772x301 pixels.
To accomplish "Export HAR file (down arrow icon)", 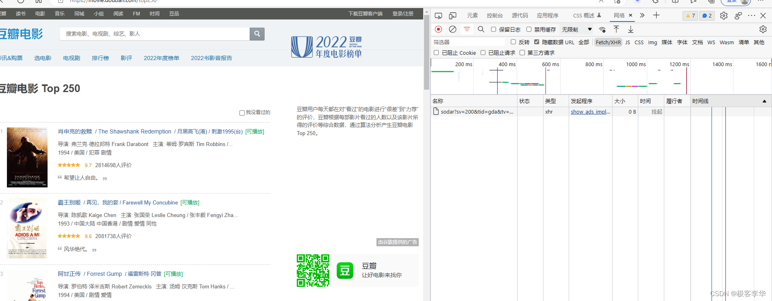I will pos(631,29).
